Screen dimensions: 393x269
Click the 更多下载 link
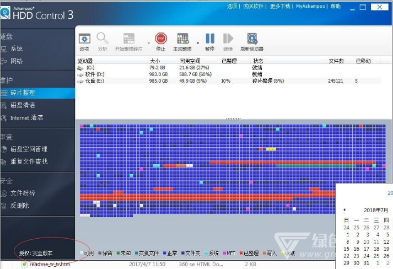tap(280, 6)
